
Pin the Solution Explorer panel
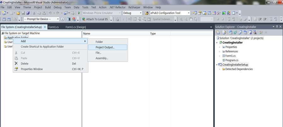(x=277, y=27)
